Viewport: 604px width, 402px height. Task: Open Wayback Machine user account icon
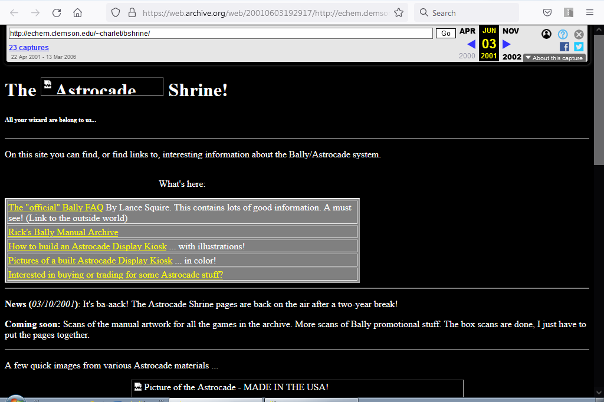546,34
